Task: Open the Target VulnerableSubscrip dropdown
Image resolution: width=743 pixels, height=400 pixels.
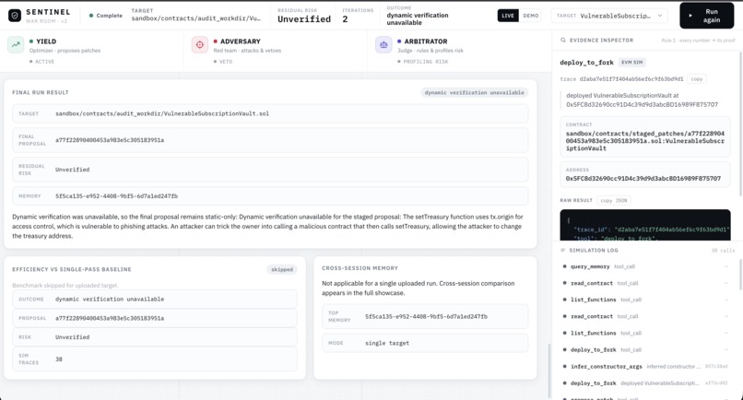Action: click(x=609, y=16)
